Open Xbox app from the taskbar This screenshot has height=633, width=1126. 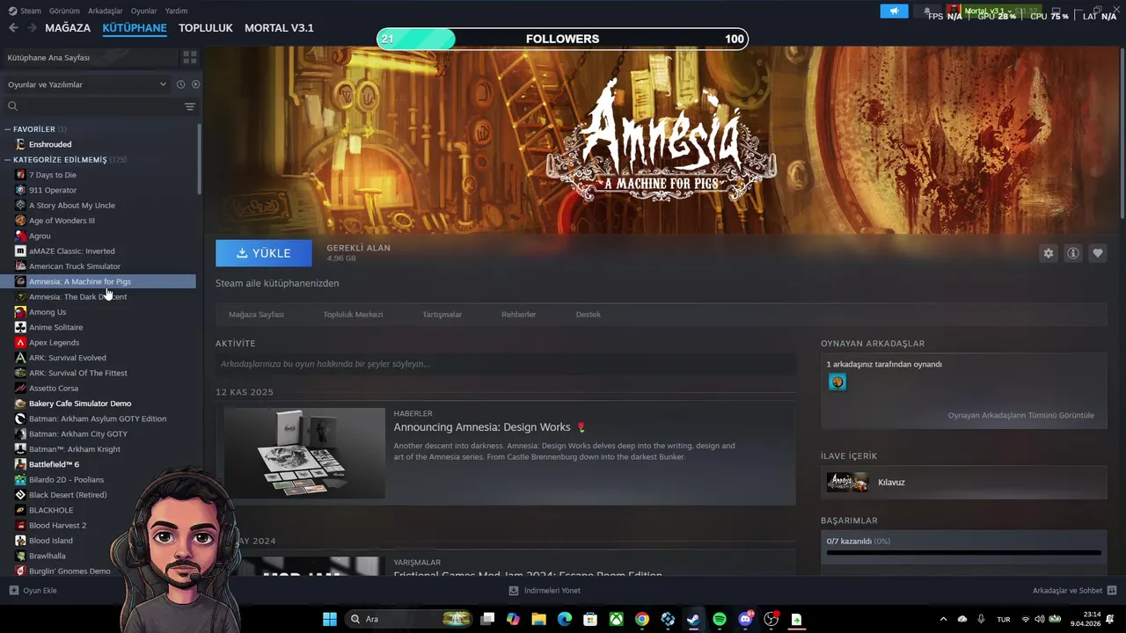[617, 619]
